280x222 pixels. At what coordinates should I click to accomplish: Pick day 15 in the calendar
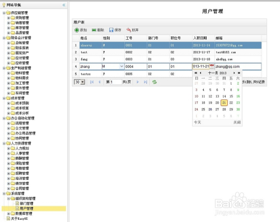(x=231, y=96)
